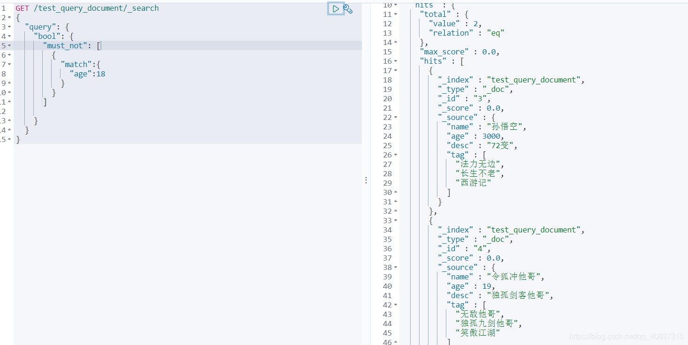Screen dimensions: 688x345
Task: Click the "max_score" : 0.0 line
Action: pos(459,52)
